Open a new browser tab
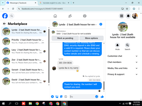Screen dimensions: 142x106 tap(74, 3)
